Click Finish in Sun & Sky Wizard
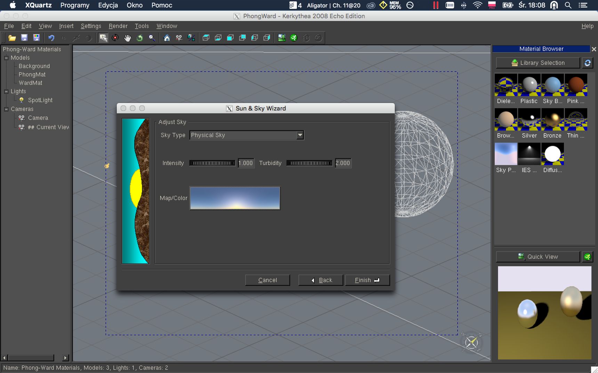This screenshot has width=598, height=373. 367,280
